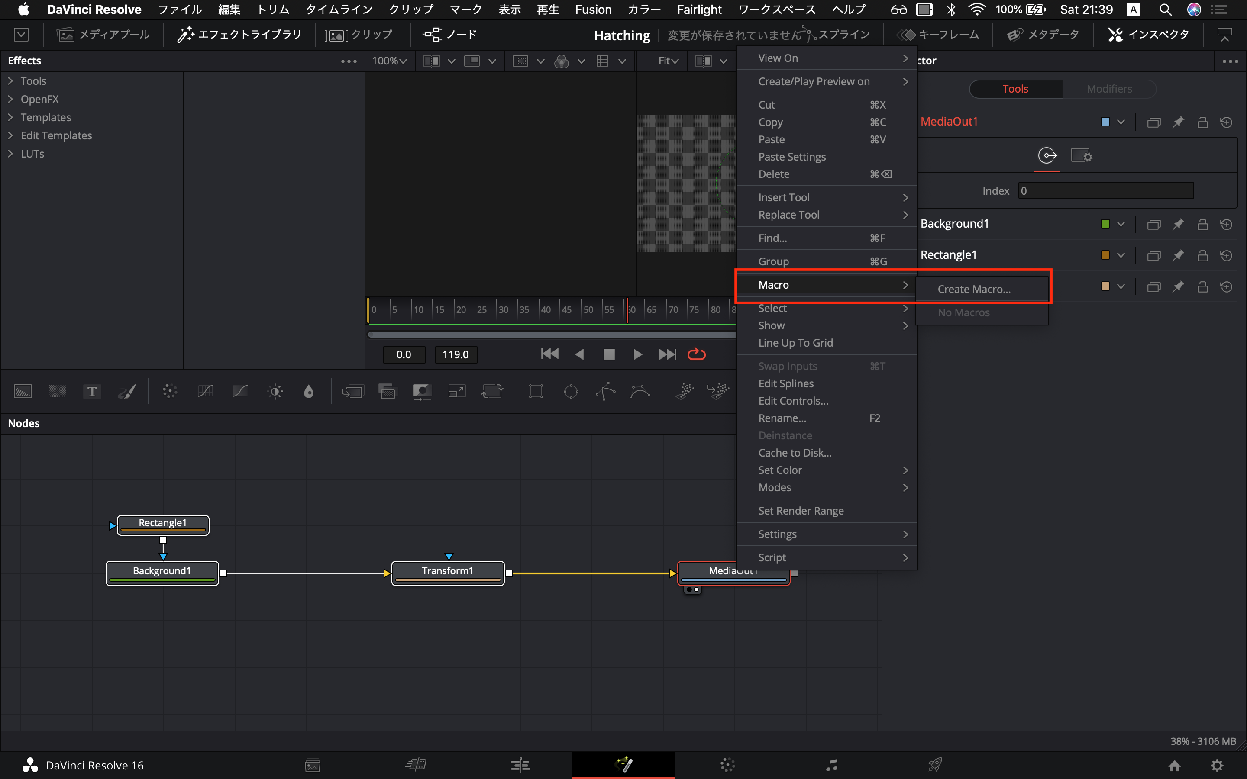Screen dimensions: 1247x779
Task: Open the Insert Tool submenu
Action: (827, 197)
